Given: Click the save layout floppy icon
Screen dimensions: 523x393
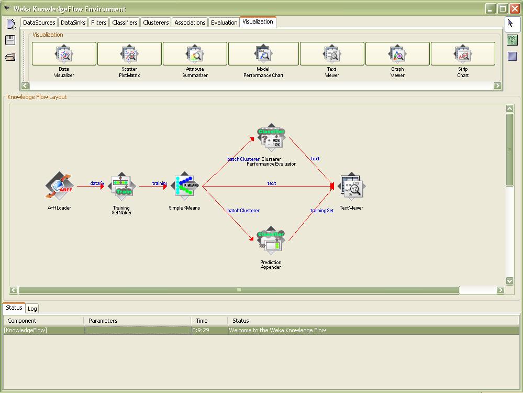Looking at the screenshot, I should tap(10, 40).
